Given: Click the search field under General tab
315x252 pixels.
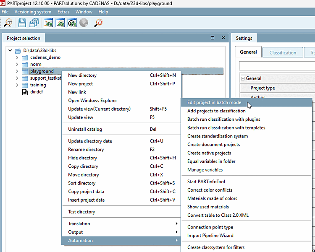Looking at the screenshot, I should tap(277, 66).
